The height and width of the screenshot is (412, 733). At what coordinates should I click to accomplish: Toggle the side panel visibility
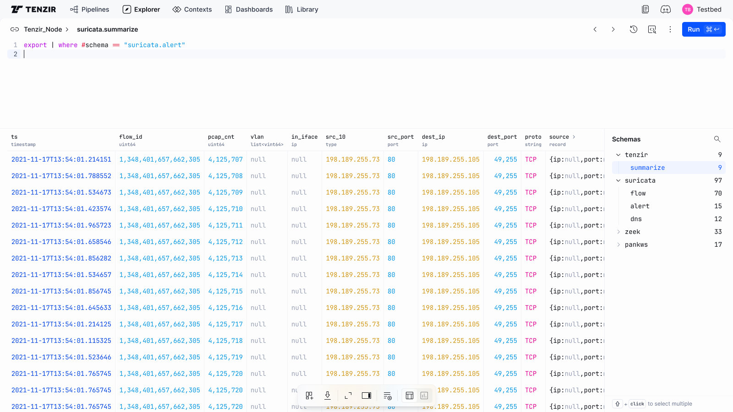coord(366,396)
